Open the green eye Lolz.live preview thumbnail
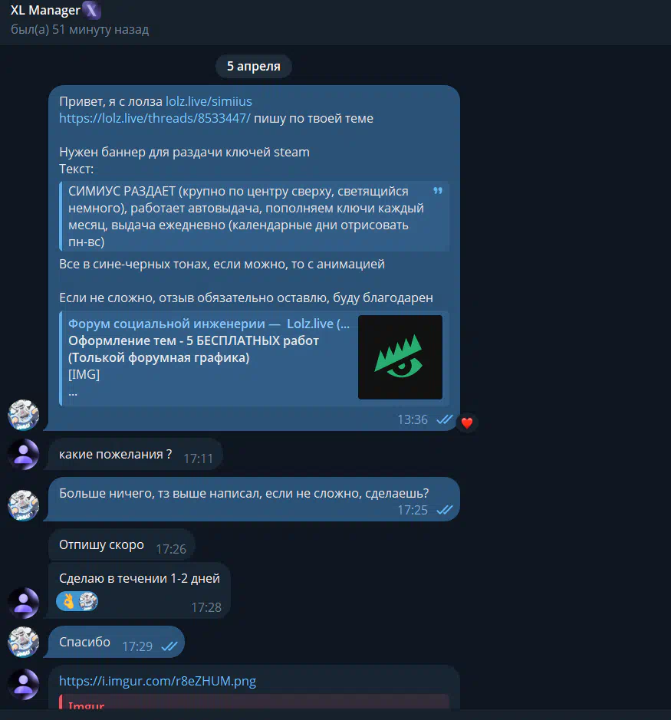671x720 pixels. pyautogui.click(x=400, y=357)
